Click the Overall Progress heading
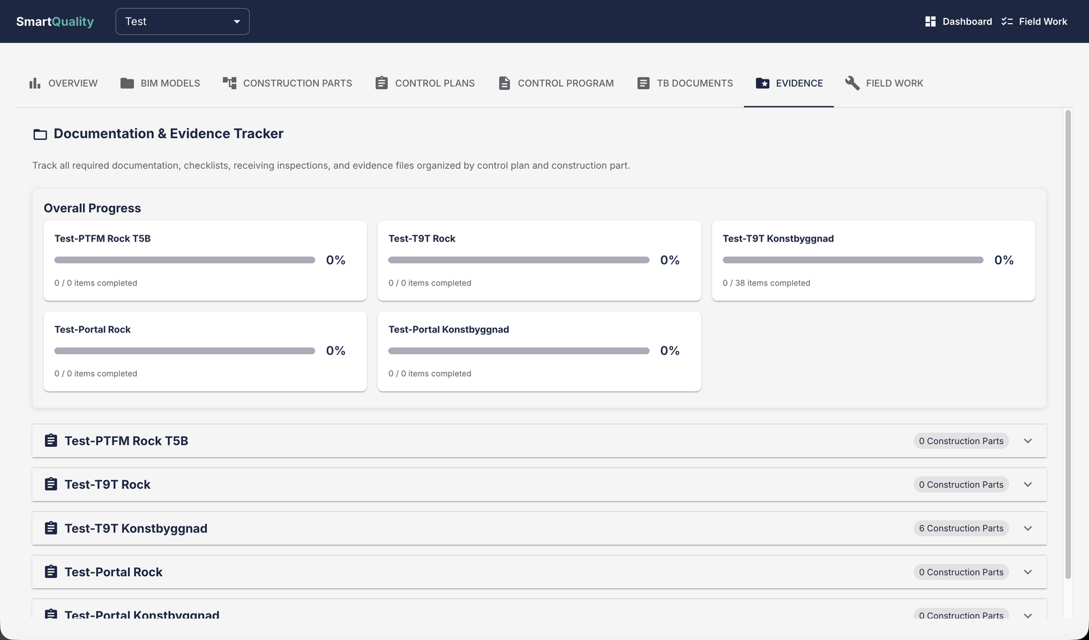This screenshot has width=1089, height=640. 93,208
